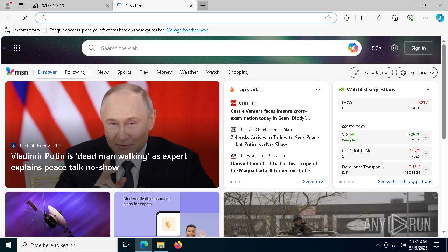Open File Explorer from taskbar
Screen dimensions: 448x252
(x=161, y=245)
